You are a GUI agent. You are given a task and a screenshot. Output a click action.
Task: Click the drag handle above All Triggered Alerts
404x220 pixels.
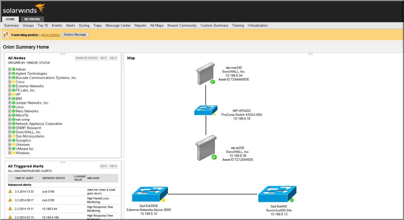[63, 162]
